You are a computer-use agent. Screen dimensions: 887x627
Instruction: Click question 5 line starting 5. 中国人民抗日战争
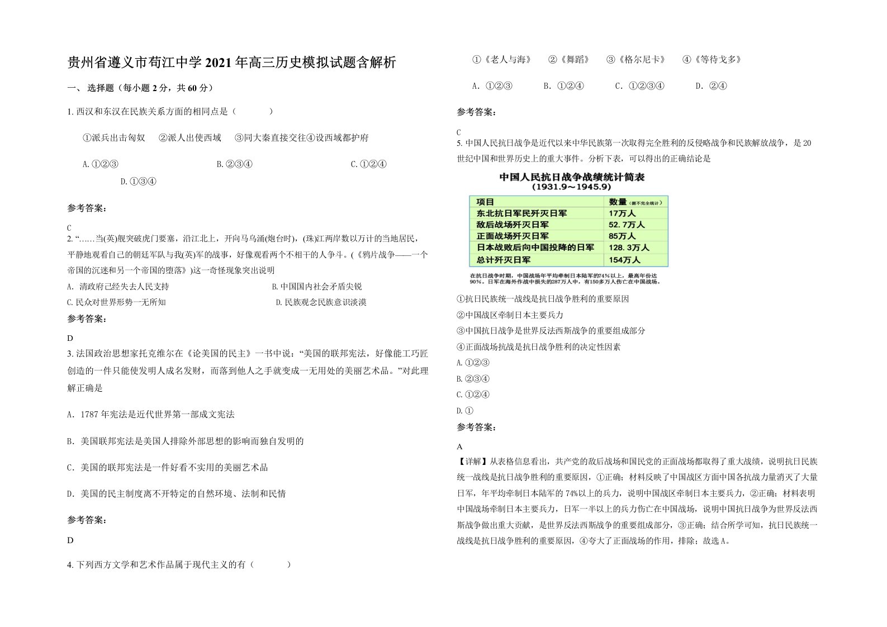634,143
